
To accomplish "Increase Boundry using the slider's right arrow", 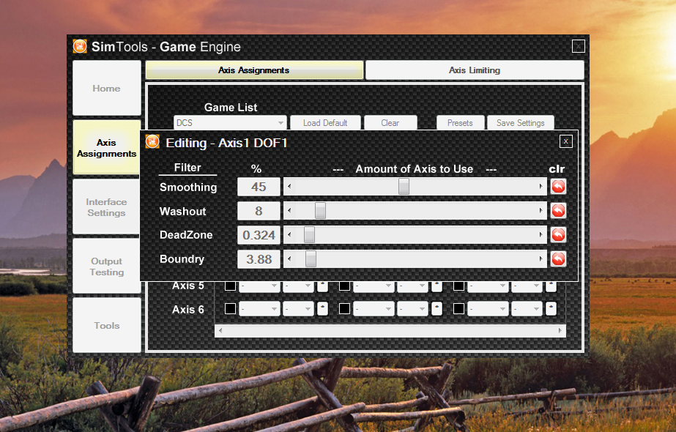I will 541,259.
